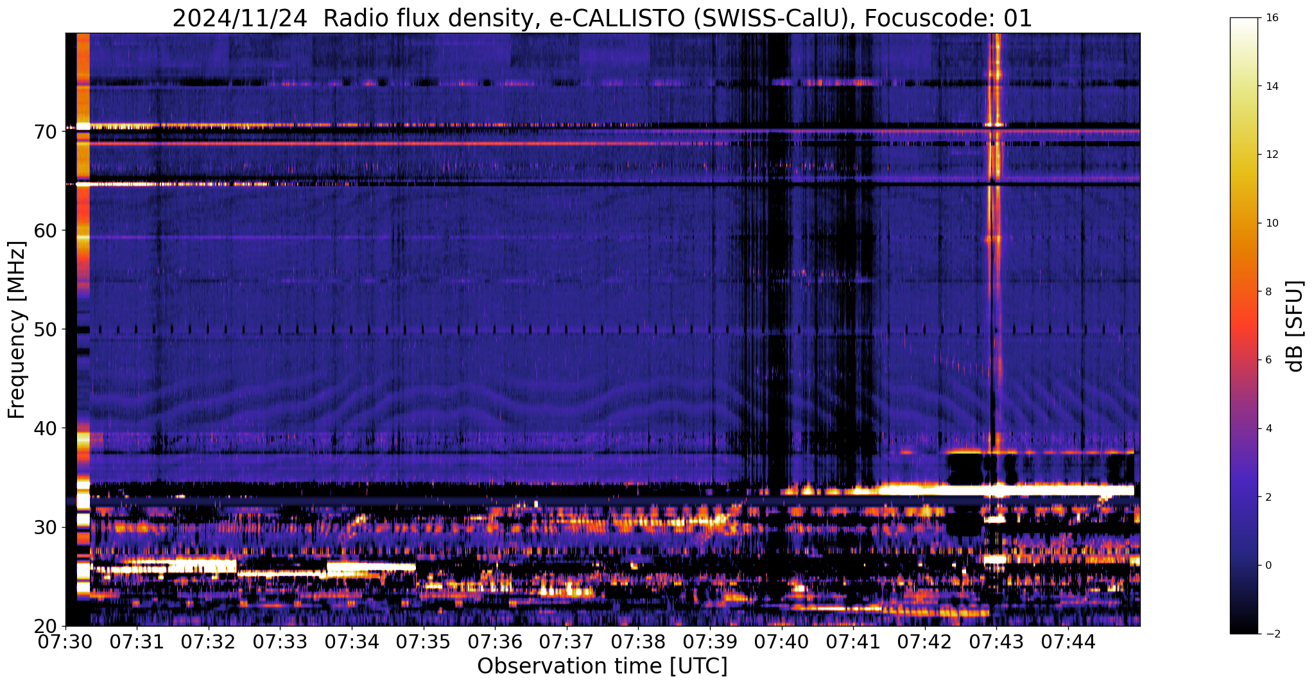
Task: Click the colorbar tick label 16
Action: (x=1272, y=17)
